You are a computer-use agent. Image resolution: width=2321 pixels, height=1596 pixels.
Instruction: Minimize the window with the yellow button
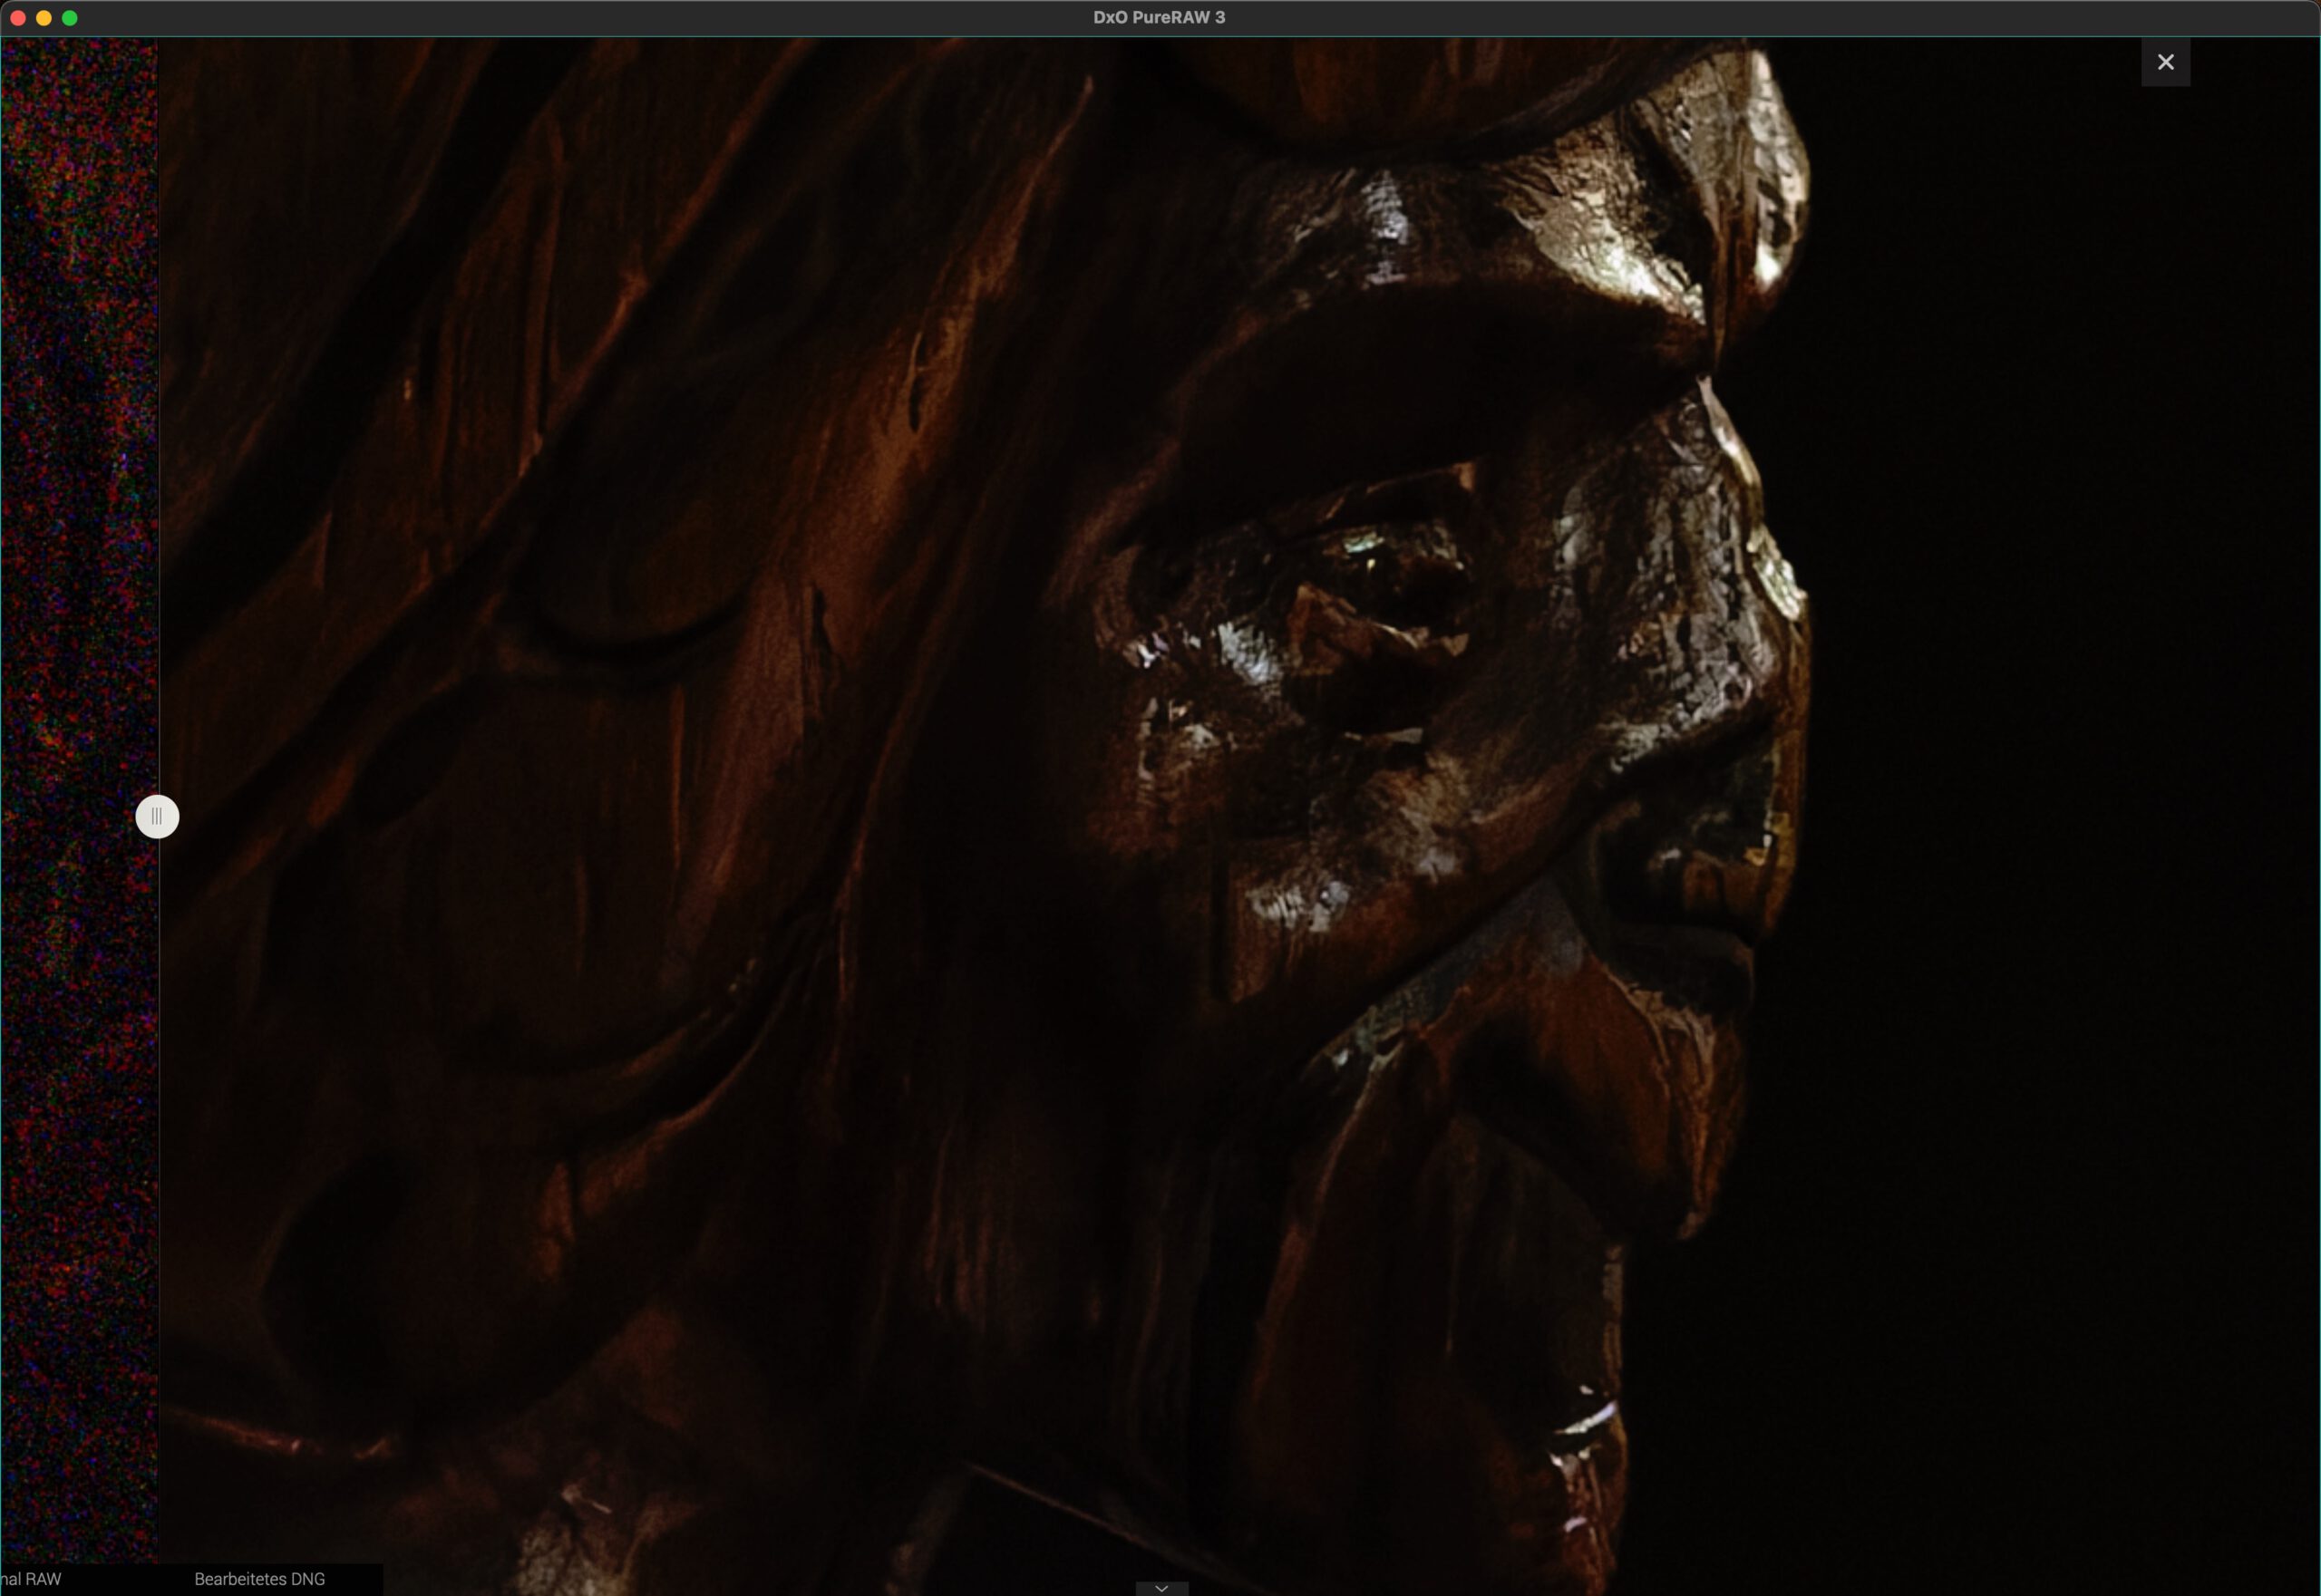[44, 17]
